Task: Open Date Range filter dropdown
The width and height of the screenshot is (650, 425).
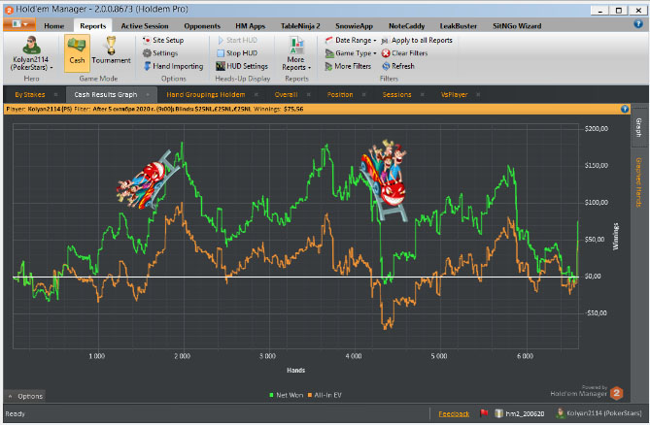Action: 351,40
